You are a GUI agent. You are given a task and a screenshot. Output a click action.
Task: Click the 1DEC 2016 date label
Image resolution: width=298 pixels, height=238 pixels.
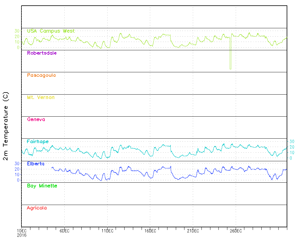[x=21, y=232]
